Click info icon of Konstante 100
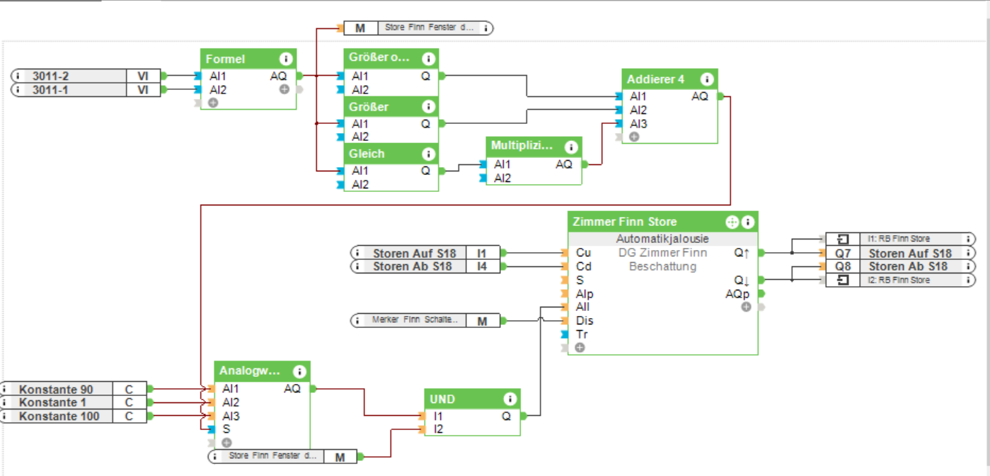The image size is (990, 476). 4,416
